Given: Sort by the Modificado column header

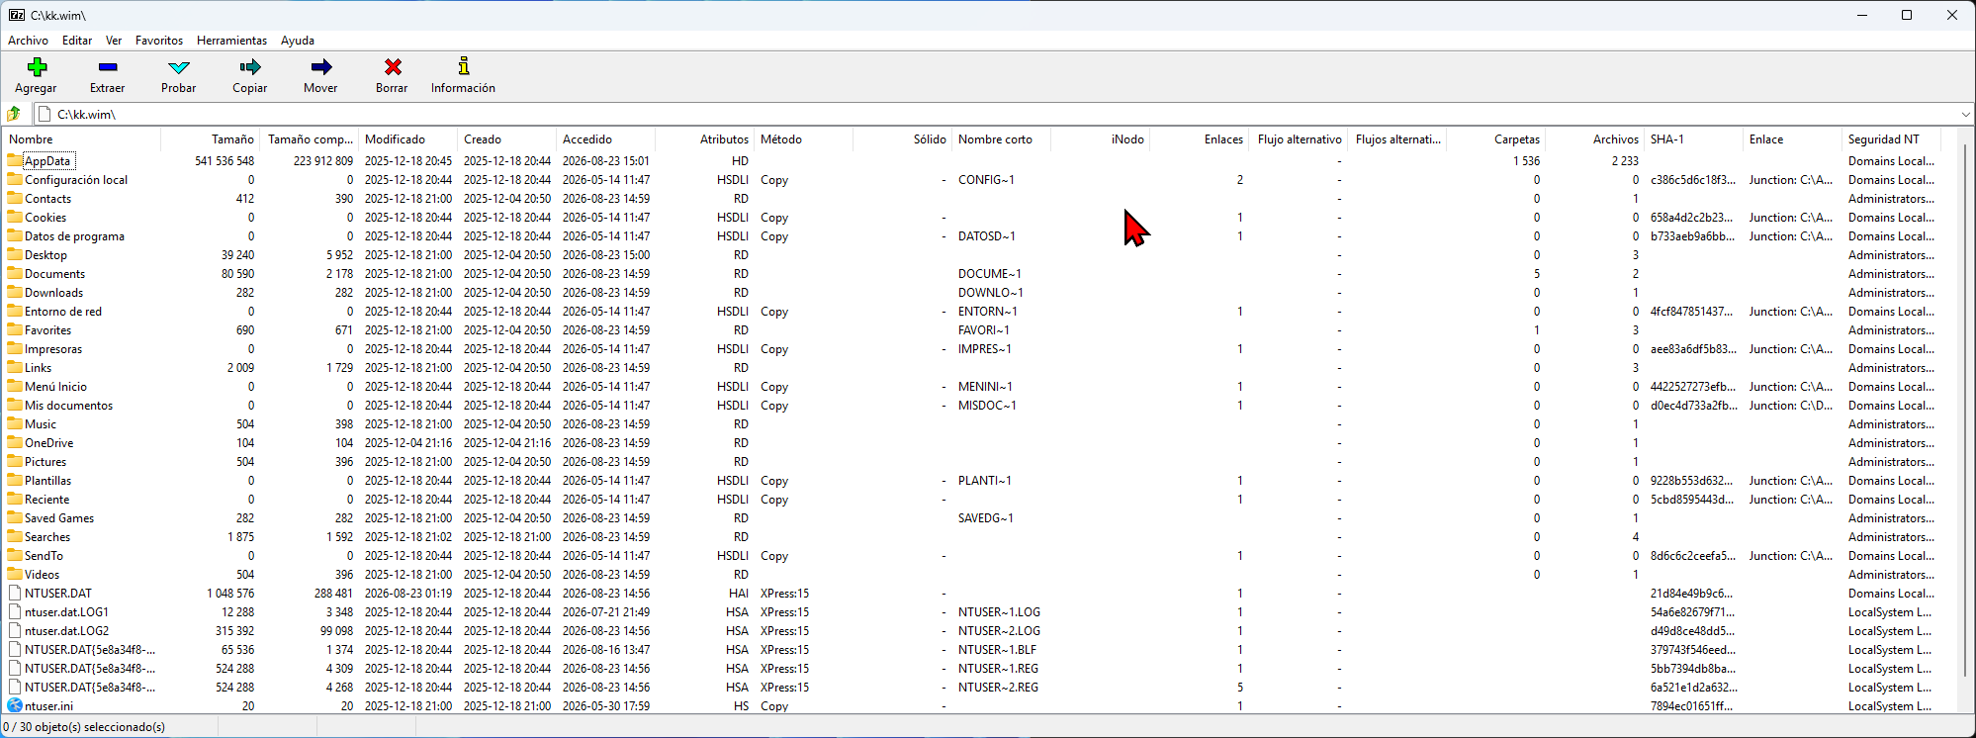Looking at the screenshot, I should coord(407,139).
